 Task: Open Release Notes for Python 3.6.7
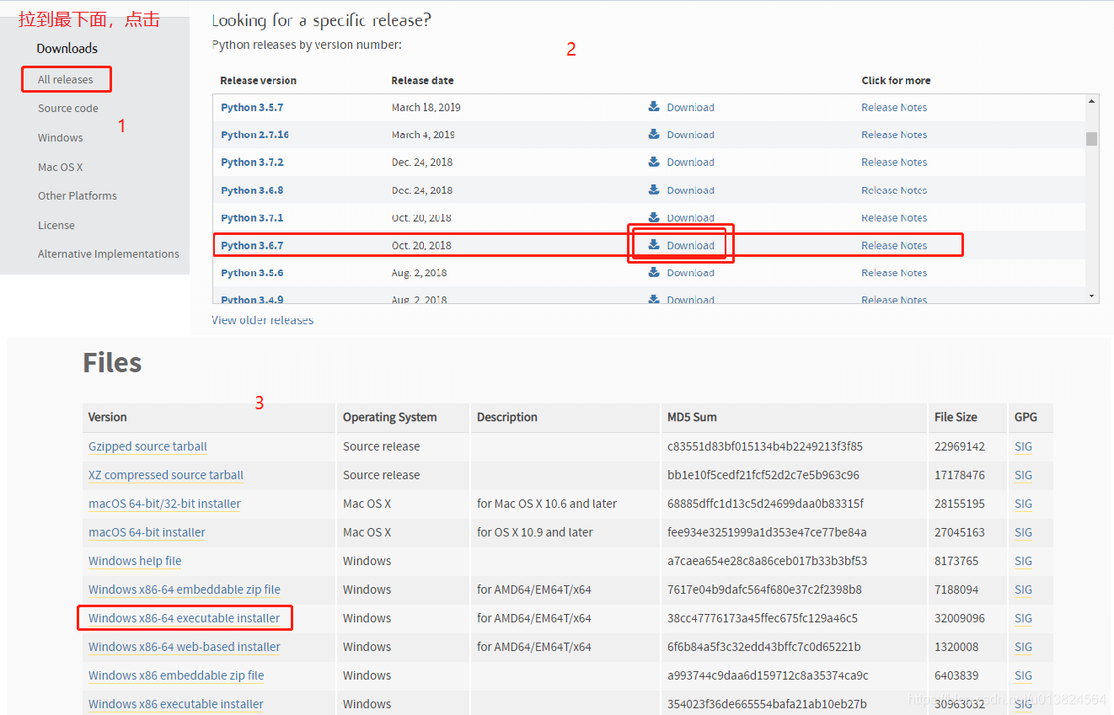pyautogui.click(x=894, y=246)
